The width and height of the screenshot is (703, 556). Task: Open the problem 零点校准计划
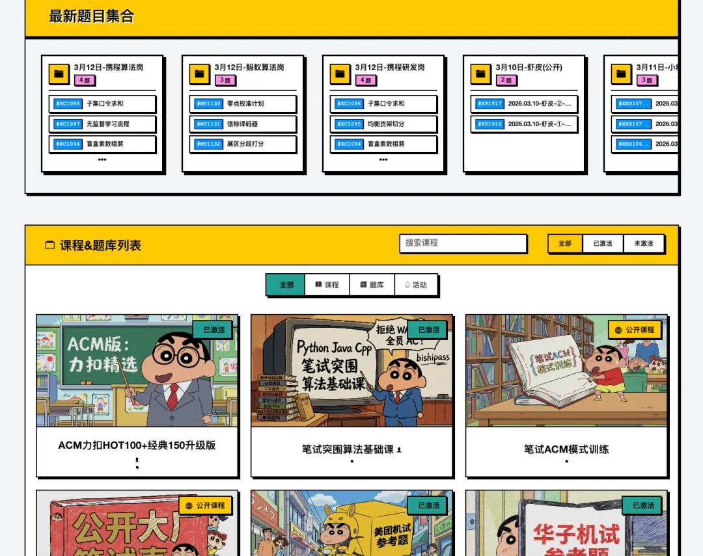pos(243,103)
